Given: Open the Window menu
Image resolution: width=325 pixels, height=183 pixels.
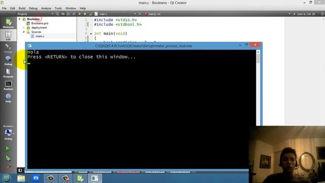Looking at the screenshot, I should [x=71, y=8].
